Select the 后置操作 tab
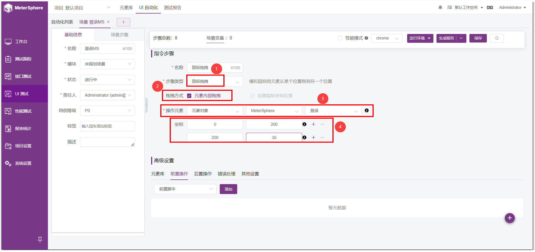 [x=203, y=174]
